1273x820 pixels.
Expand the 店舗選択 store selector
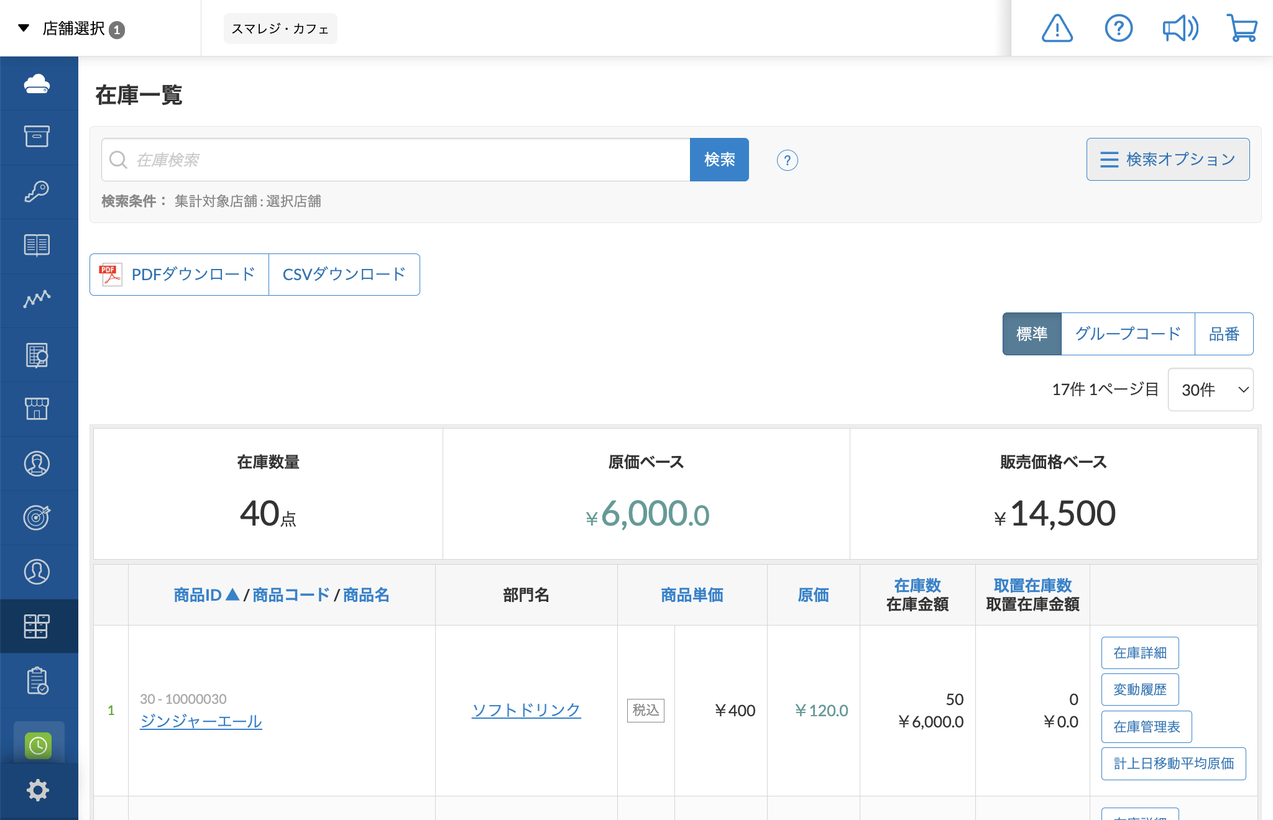pyautogui.click(x=71, y=29)
